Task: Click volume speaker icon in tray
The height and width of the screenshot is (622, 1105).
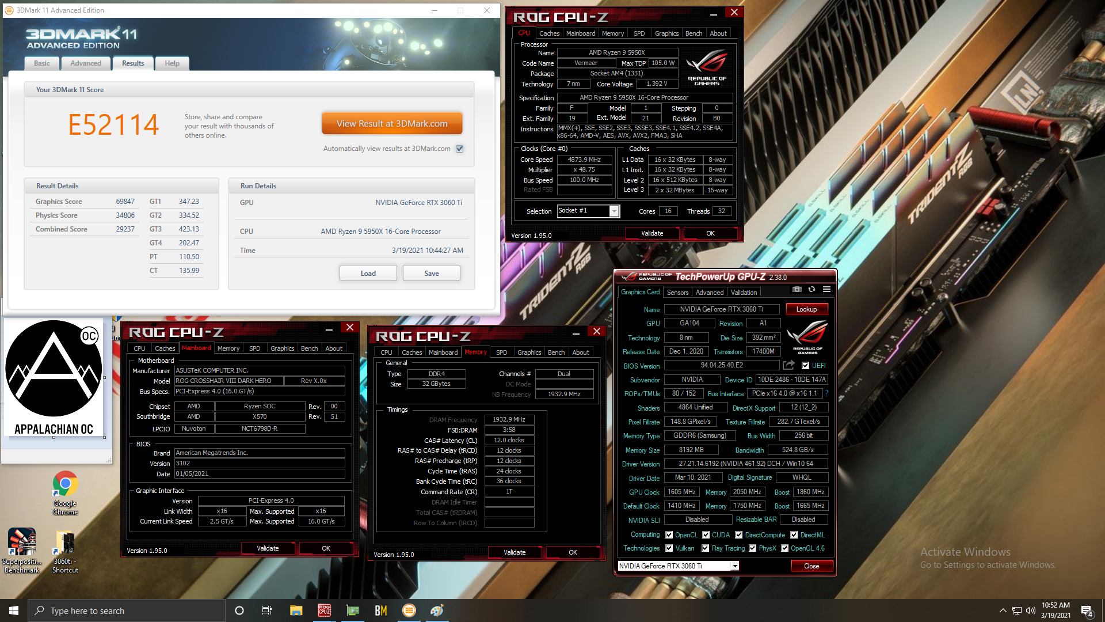Action: pyautogui.click(x=1030, y=610)
